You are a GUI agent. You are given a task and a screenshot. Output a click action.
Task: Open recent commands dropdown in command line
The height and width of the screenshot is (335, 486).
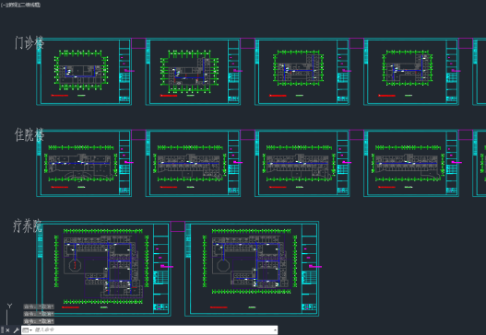coord(28,330)
